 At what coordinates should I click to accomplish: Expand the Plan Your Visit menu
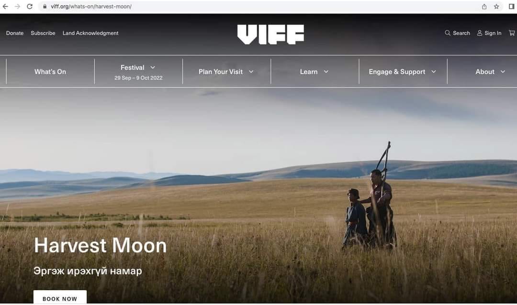coord(226,72)
